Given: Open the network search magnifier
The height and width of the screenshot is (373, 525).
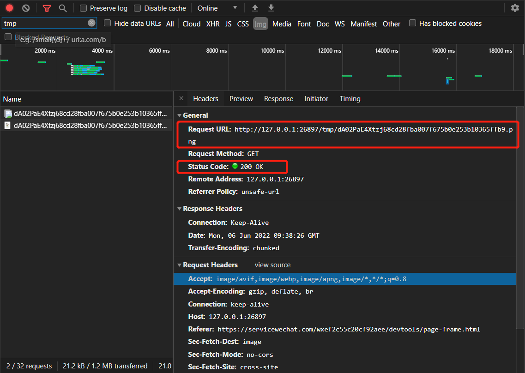Looking at the screenshot, I should [63, 8].
